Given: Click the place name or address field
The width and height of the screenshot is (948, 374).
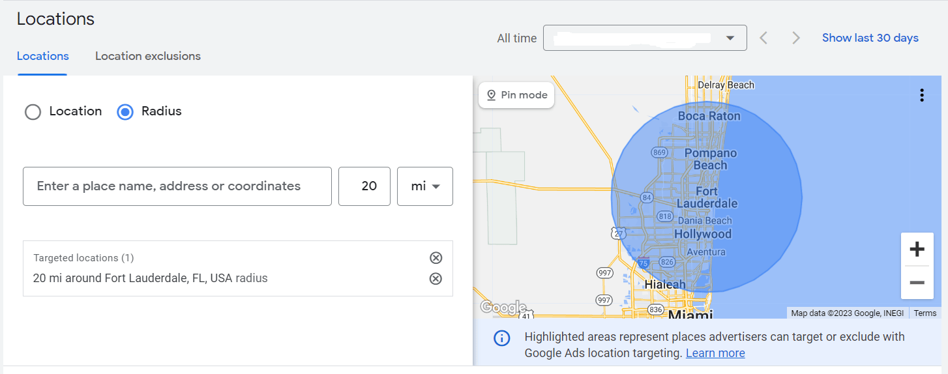Looking at the screenshot, I should click(x=177, y=186).
